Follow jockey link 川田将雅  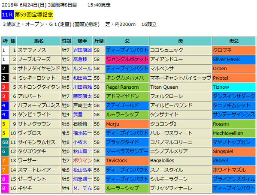[x=82, y=87]
